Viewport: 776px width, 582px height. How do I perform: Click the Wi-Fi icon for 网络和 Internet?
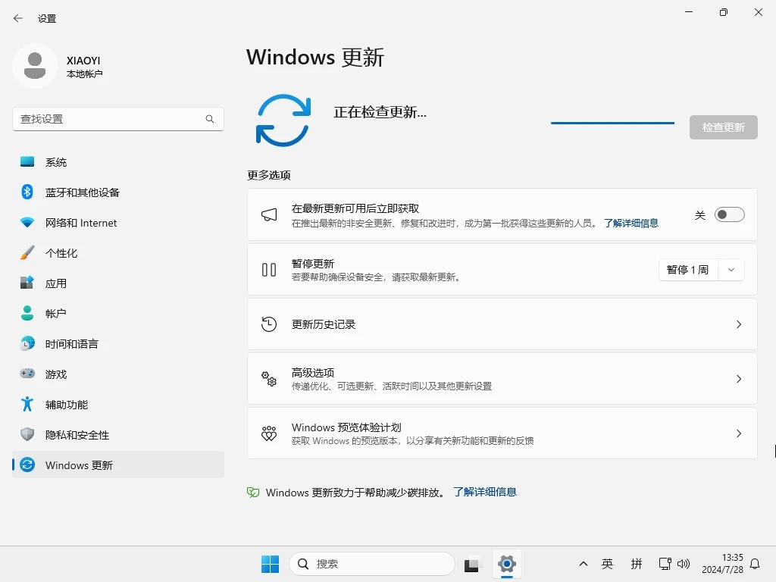pyautogui.click(x=27, y=223)
